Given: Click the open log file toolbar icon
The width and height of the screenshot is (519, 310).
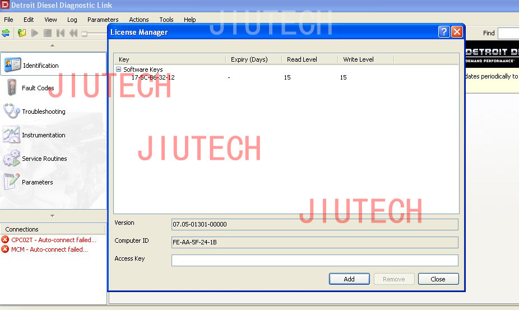Looking at the screenshot, I should [22, 33].
